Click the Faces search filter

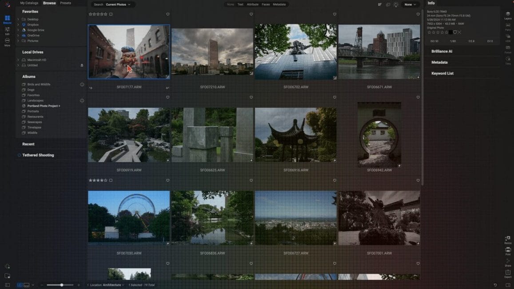click(266, 4)
